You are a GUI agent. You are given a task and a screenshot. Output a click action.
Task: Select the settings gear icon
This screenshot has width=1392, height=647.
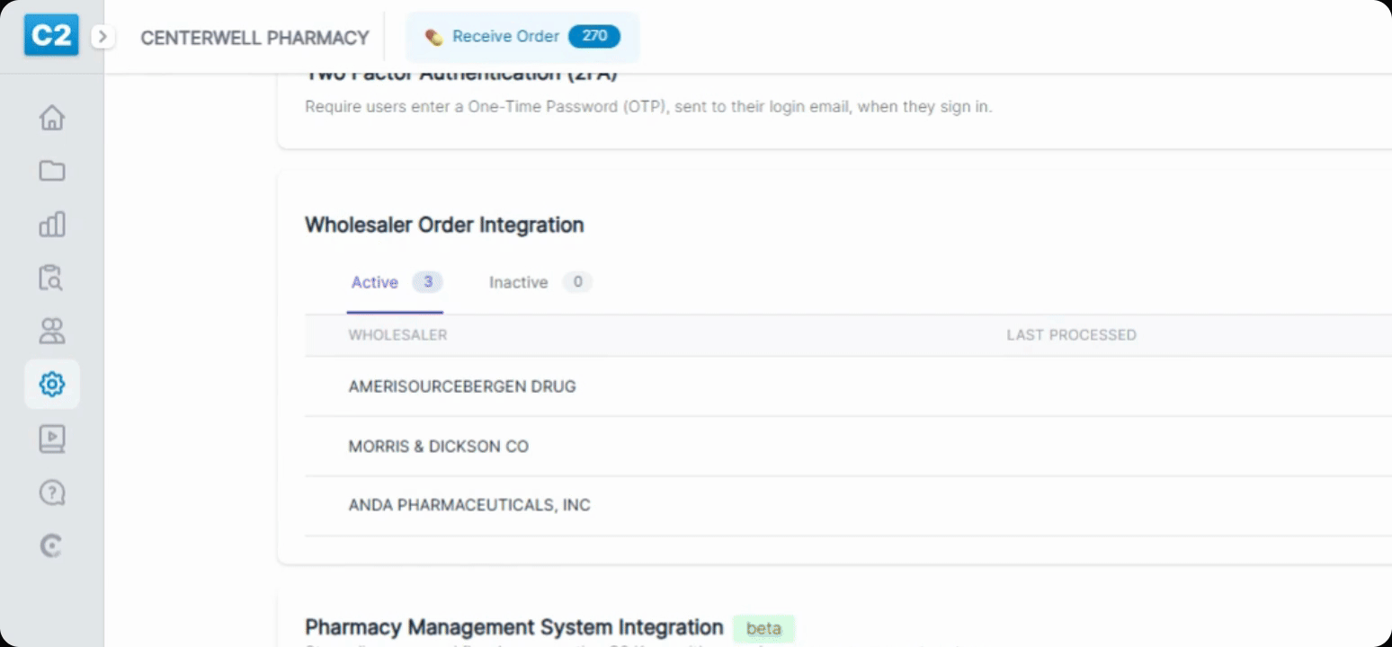pyautogui.click(x=52, y=385)
